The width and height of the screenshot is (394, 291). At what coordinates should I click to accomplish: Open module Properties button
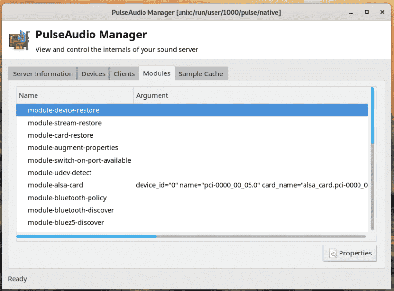pyautogui.click(x=350, y=254)
